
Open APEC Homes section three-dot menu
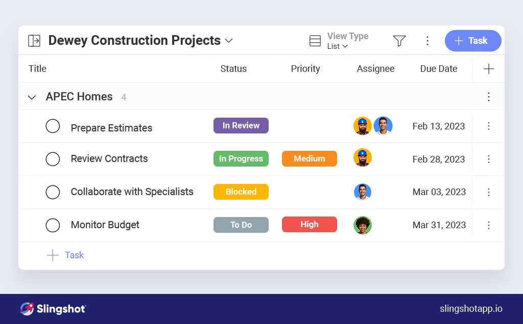pyautogui.click(x=488, y=97)
